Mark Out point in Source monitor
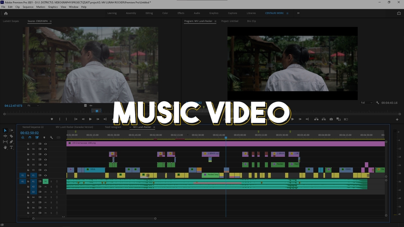The image size is (404, 227). (66, 119)
